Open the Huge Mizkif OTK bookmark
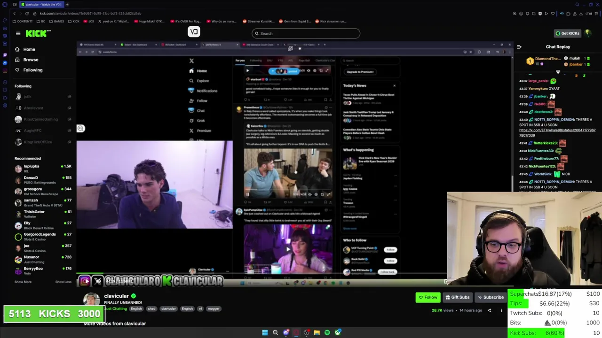602x338 pixels. click(x=149, y=21)
